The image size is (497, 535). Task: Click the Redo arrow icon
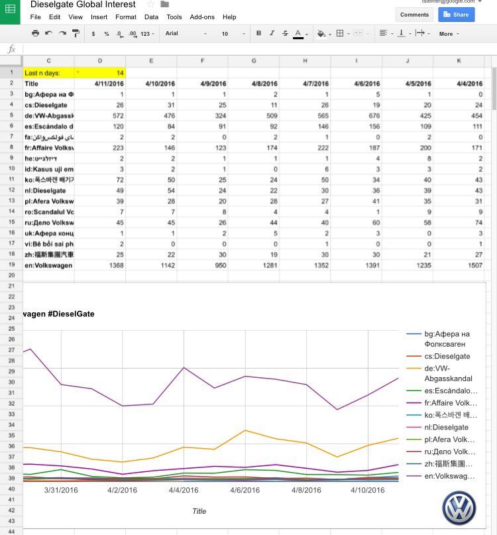[x=62, y=34]
